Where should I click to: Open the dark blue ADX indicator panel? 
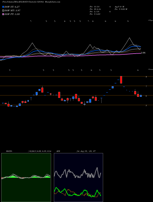coord(78,178)
